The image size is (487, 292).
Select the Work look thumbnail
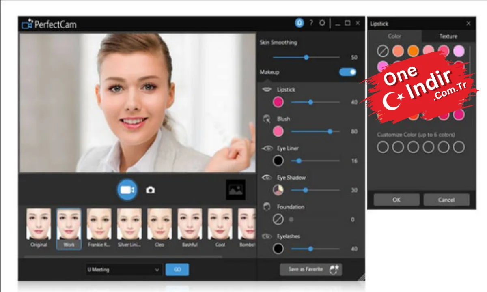[69, 228]
